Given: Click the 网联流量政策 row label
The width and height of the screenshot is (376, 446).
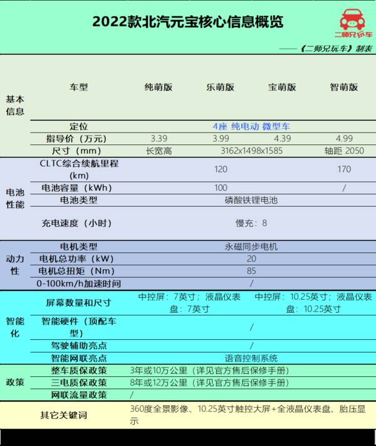Looking at the screenshot, I should (78, 395).
